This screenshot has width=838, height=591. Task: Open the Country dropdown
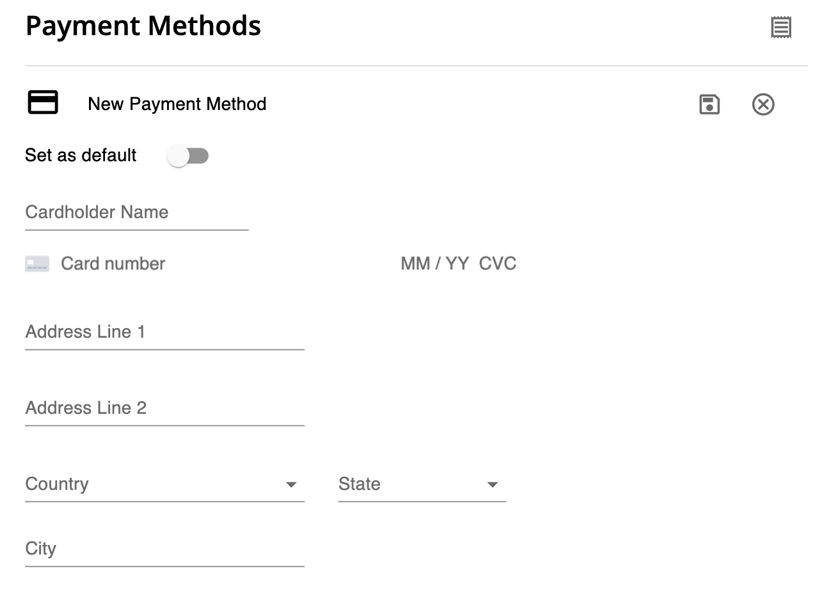tap(154, 484)
